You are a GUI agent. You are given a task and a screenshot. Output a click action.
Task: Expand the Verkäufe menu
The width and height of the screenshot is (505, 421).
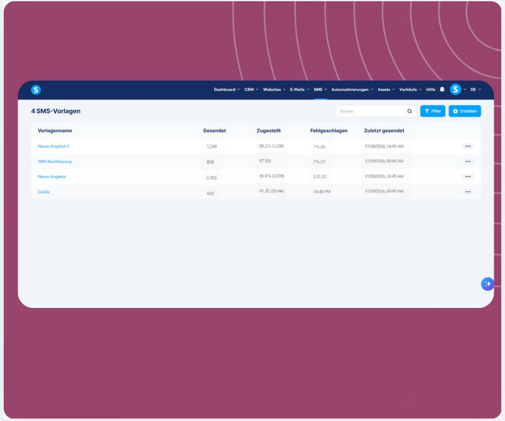click(x=410, y=89)
